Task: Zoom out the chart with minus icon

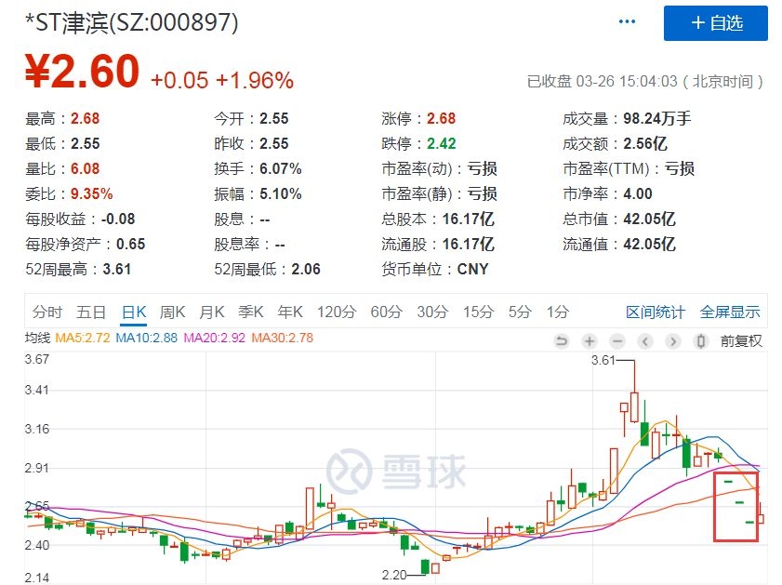Action: (617, 341)
